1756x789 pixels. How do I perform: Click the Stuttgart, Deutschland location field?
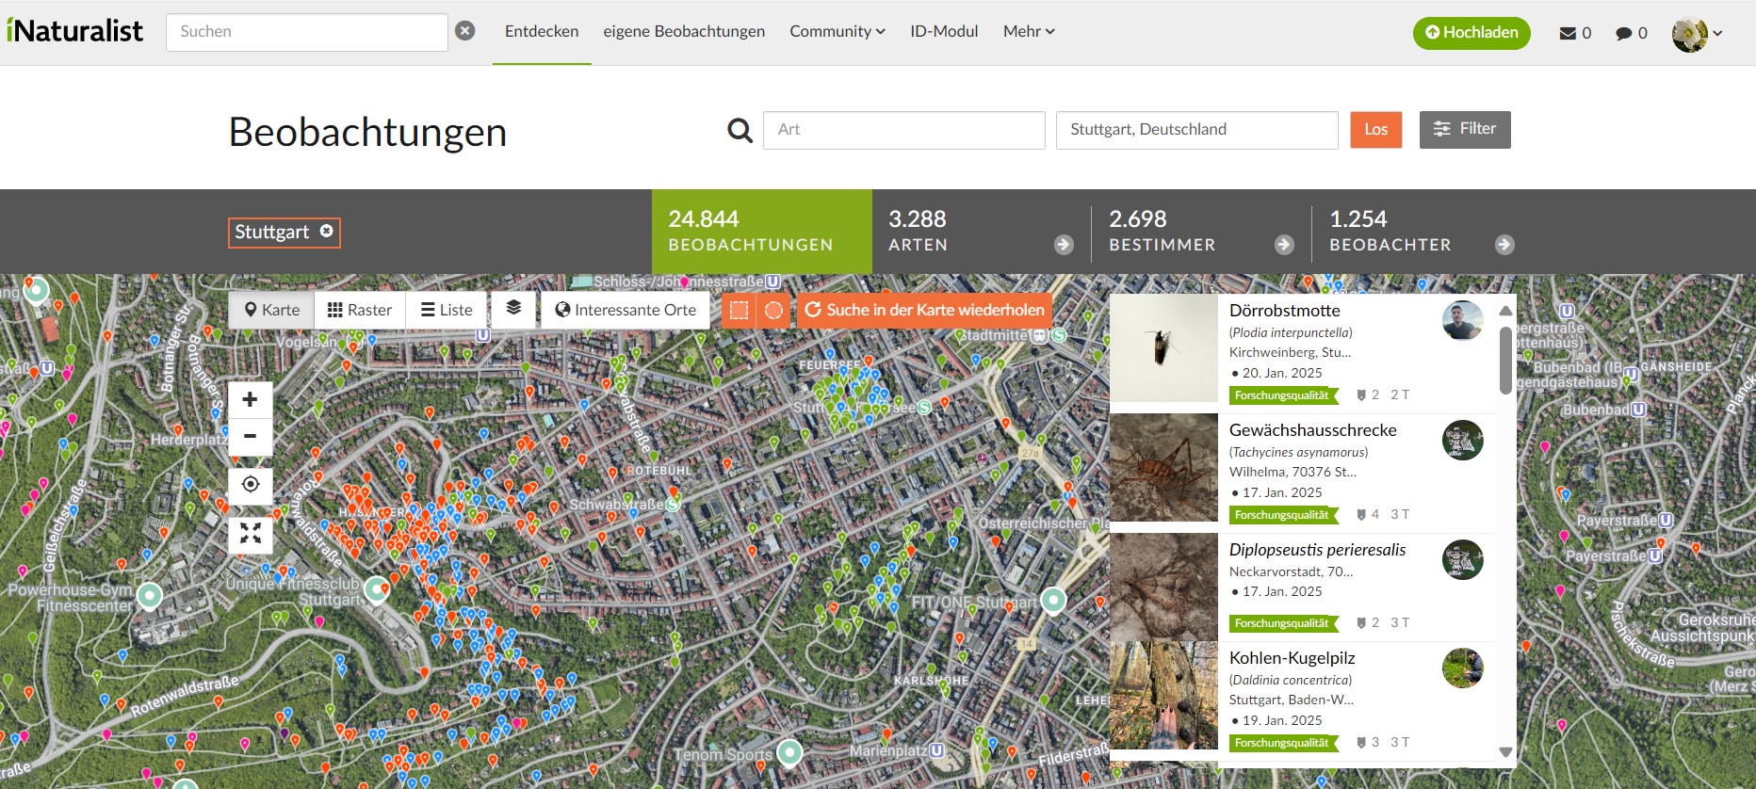pyautogui.click(x=1197, y=130)
